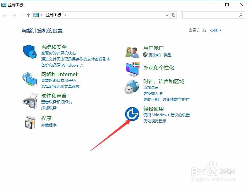Click the back navigation arrow
The height and width of the screenshot is (188, 249).
(x=5, y=15)
